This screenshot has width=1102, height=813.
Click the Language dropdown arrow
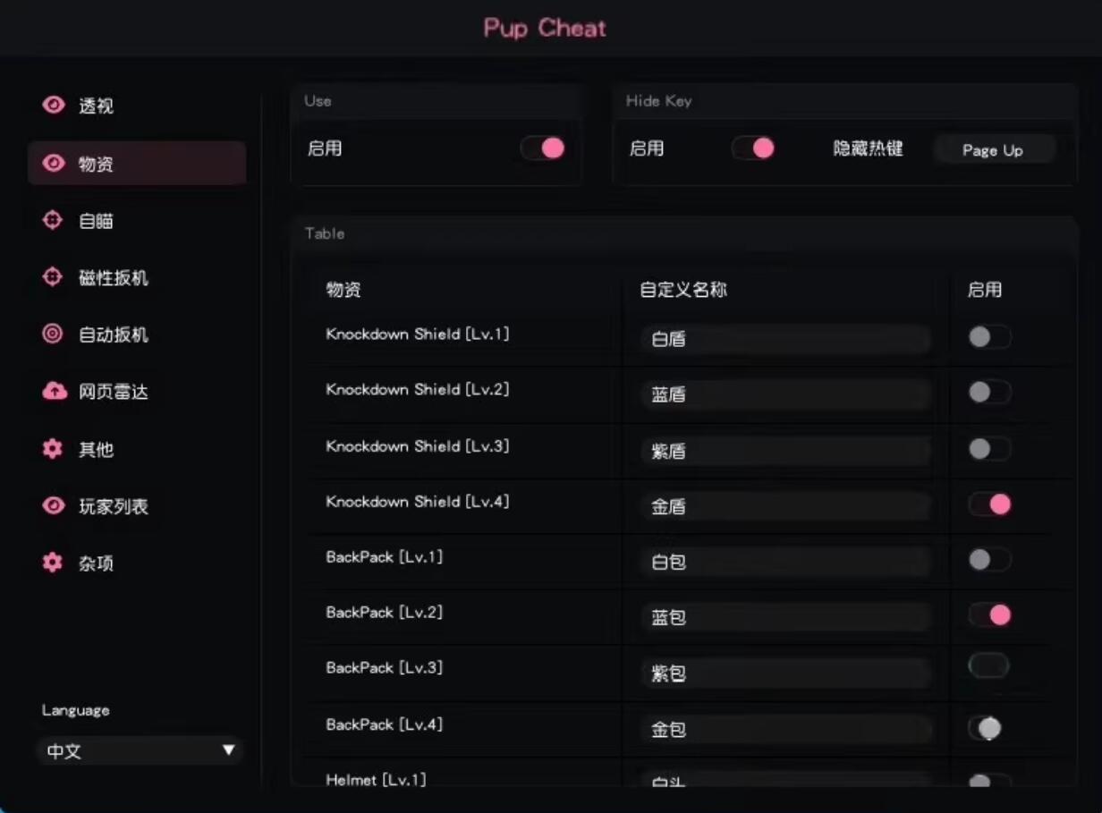click(229, 750)
